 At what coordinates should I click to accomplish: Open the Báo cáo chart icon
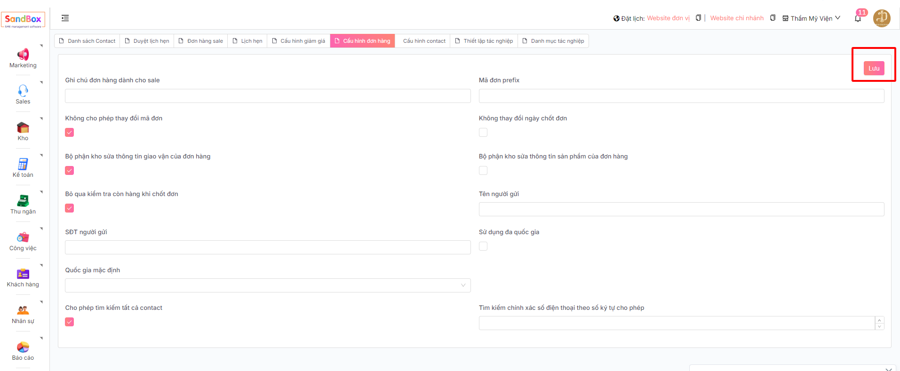pos(23,347)
